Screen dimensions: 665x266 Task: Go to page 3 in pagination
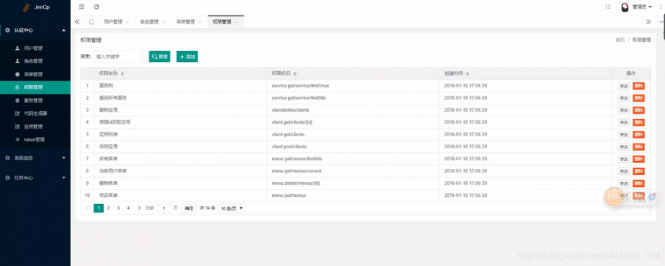coord(118,208)
